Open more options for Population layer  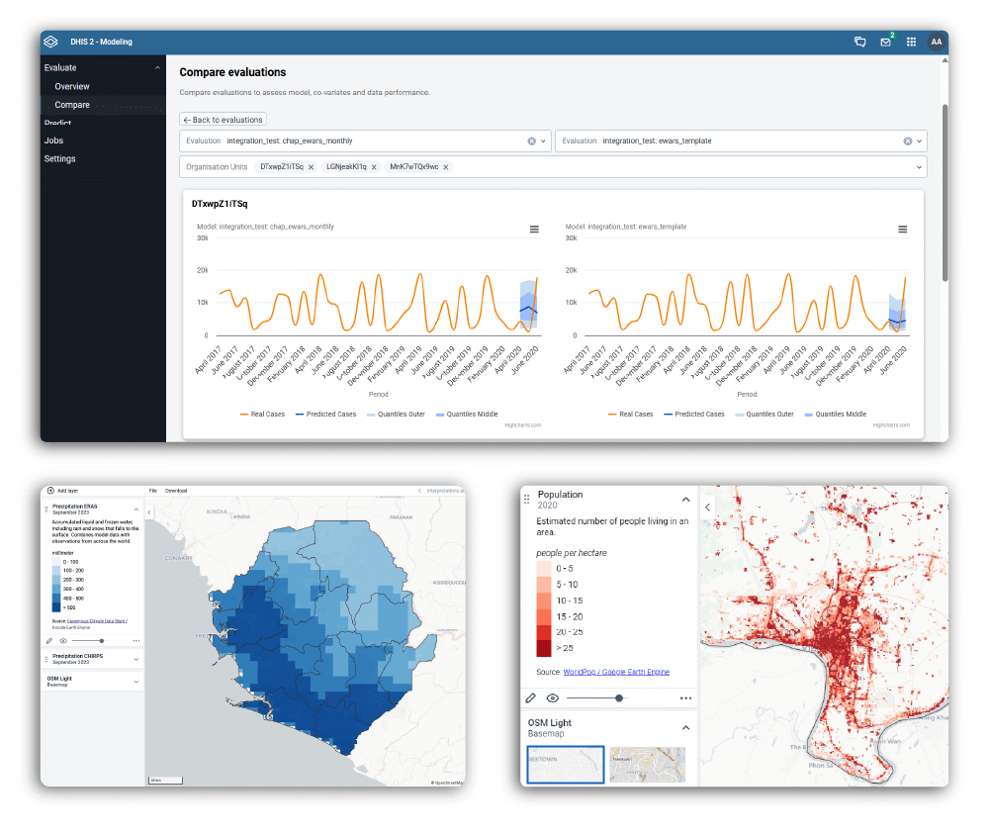point(685,697)
